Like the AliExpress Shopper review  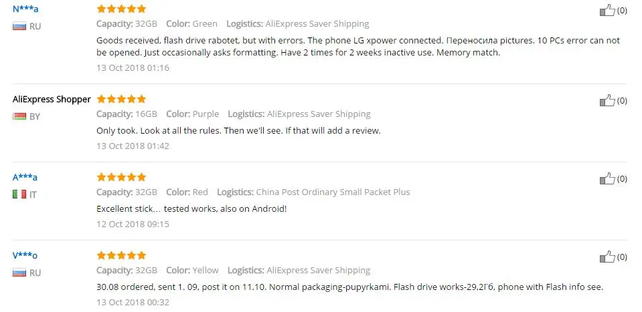point(607,100)
